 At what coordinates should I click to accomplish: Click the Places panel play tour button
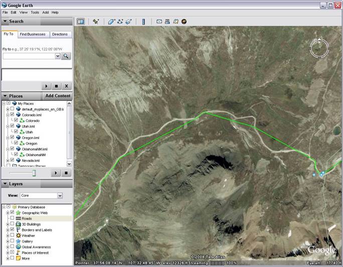click(56, 173)
